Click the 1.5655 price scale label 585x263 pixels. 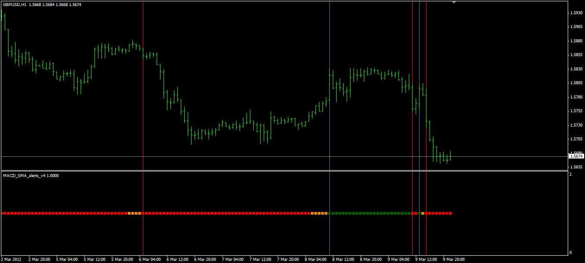tap(576, 167)
